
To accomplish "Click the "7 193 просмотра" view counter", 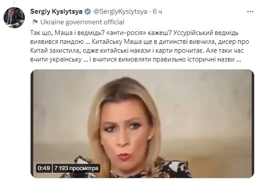I will tap(76, 168).
